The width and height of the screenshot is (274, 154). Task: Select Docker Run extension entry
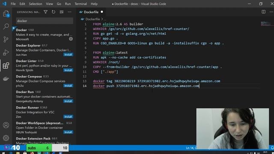click(44, 97)
